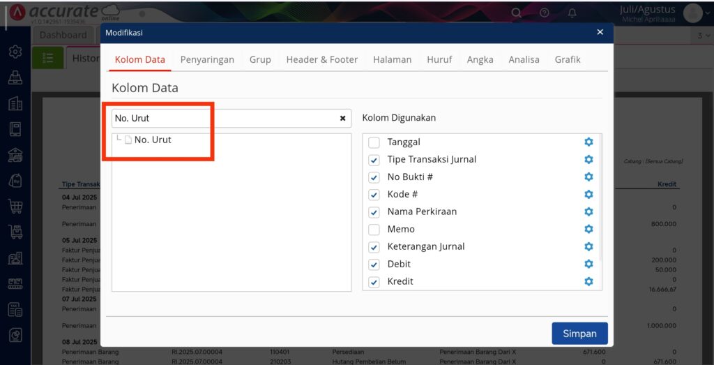Open gear settings for Keterangan Jurnal

(588, 246)
